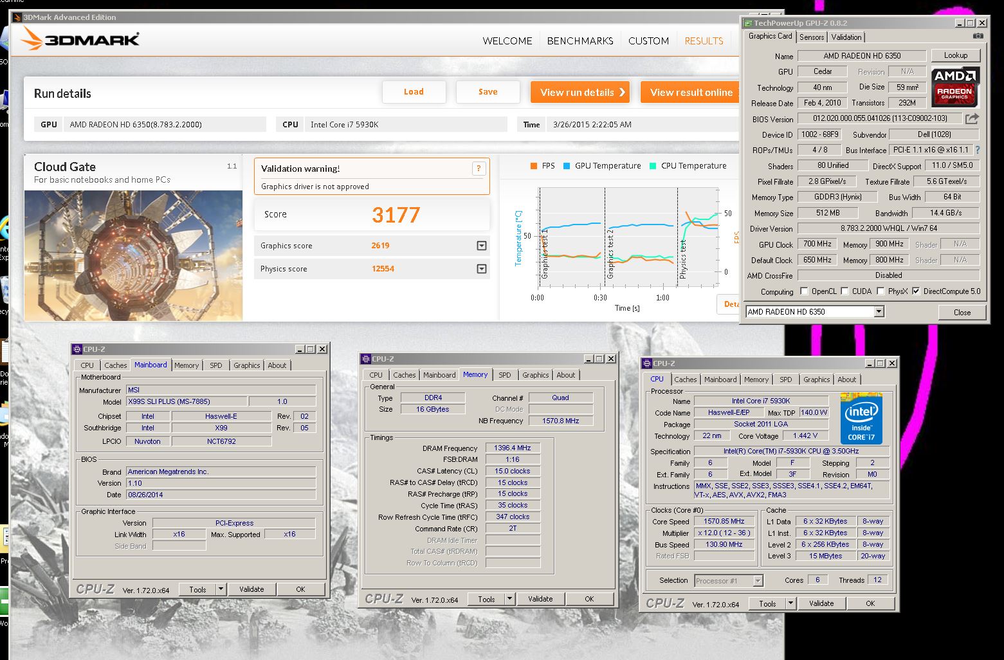Open Tools dropdown arrow in CPU-Z Memory window
Image resolution: width=1004 pixels, height=660 pixels.
[x=509, y=599]
